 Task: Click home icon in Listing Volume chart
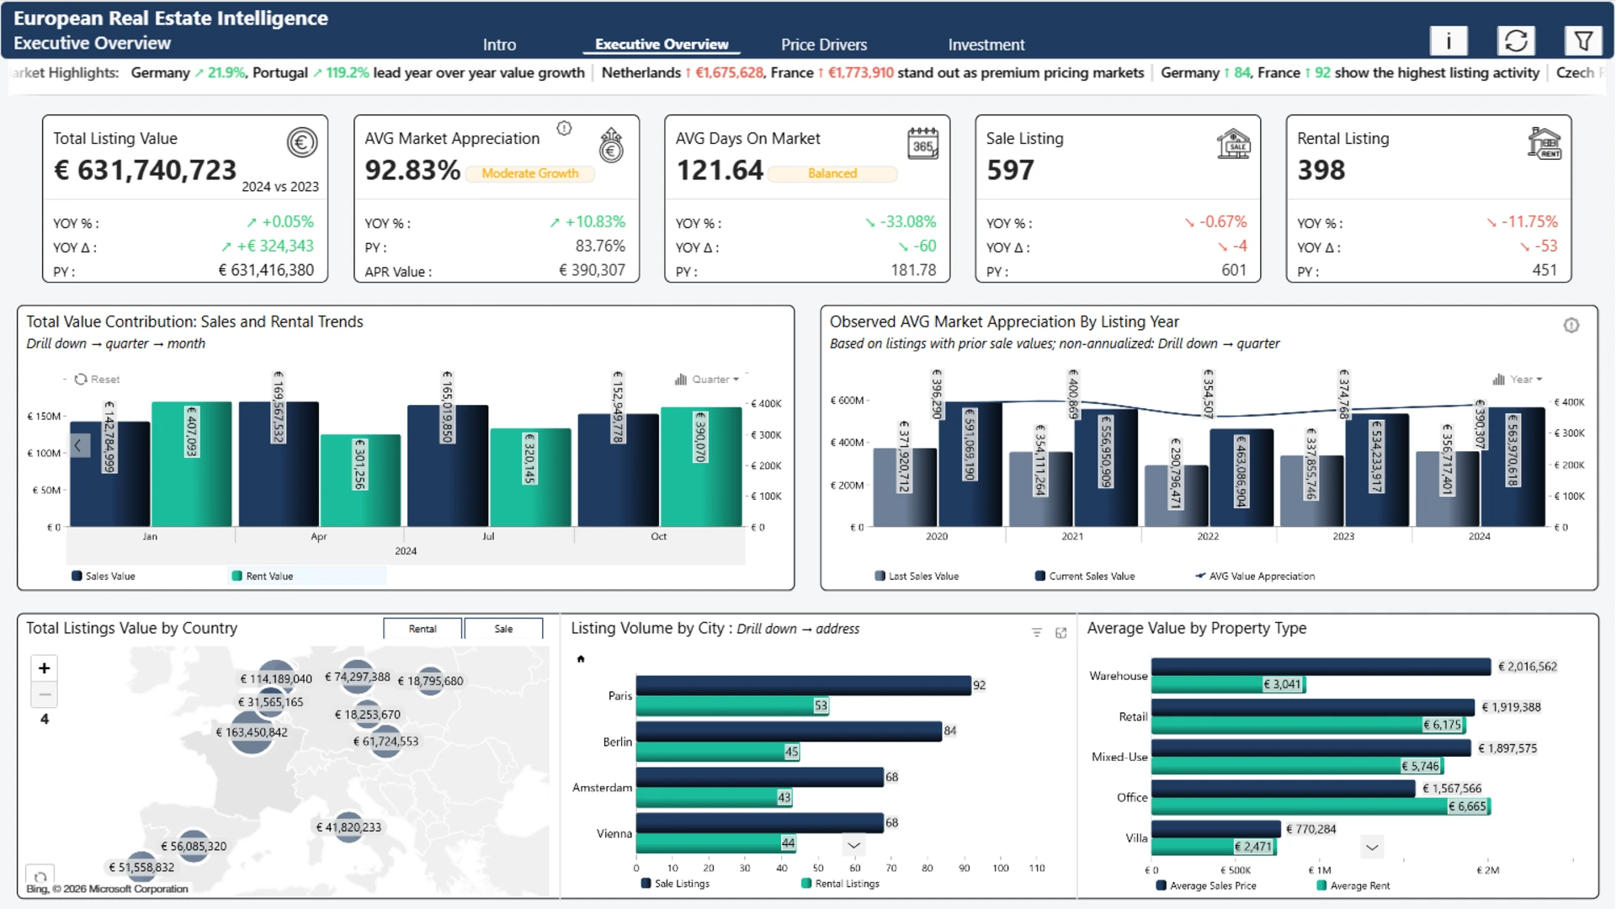click(x=581, y=659)
